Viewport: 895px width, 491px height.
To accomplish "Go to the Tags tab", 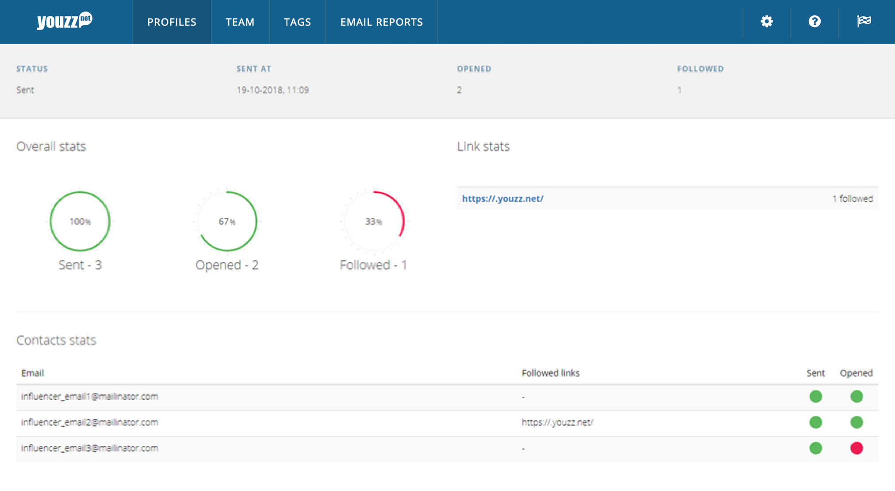I will pos(297,22).
